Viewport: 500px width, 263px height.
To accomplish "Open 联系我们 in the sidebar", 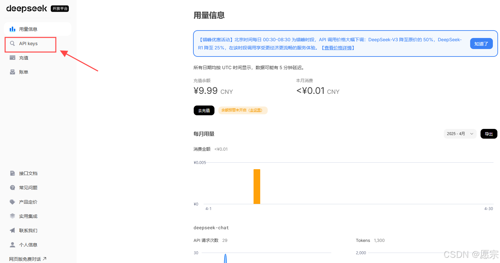I will (x=38, y=231).
